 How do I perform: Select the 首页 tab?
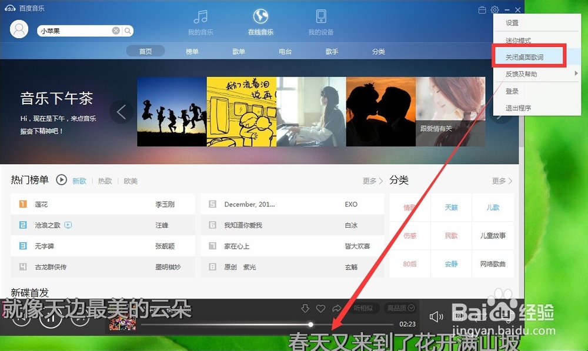point(145,51)
